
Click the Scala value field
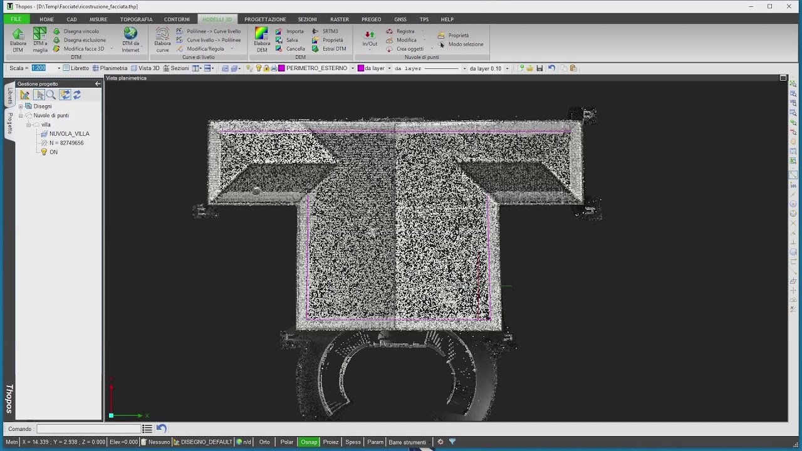coord(43,68)
